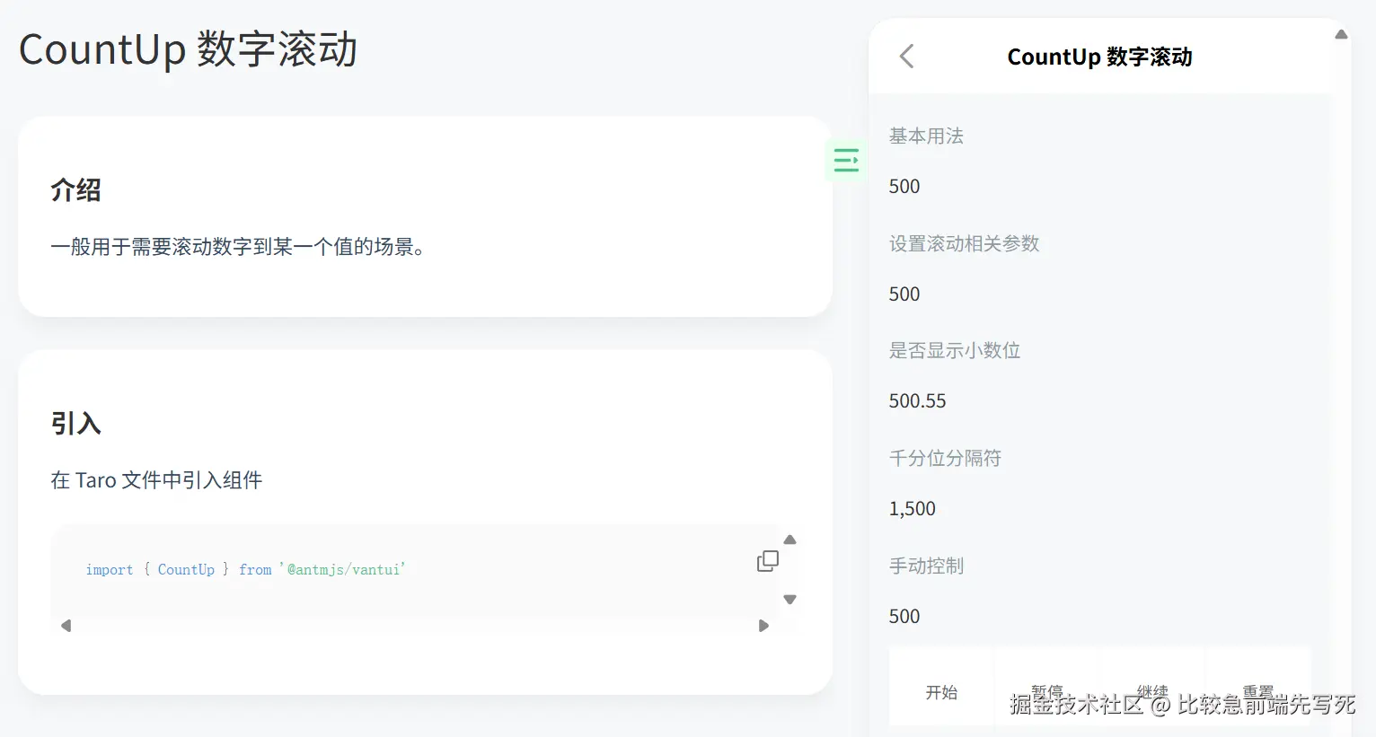Click the code block scroll up arrow
The image size is (1376, 737).
pos(790,540)
